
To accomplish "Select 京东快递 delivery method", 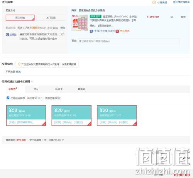I will pyautogui.click(x=20, y=18).
